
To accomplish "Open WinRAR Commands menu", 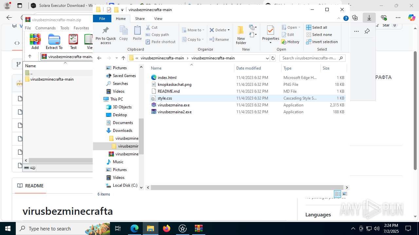I will pos(46,28).
